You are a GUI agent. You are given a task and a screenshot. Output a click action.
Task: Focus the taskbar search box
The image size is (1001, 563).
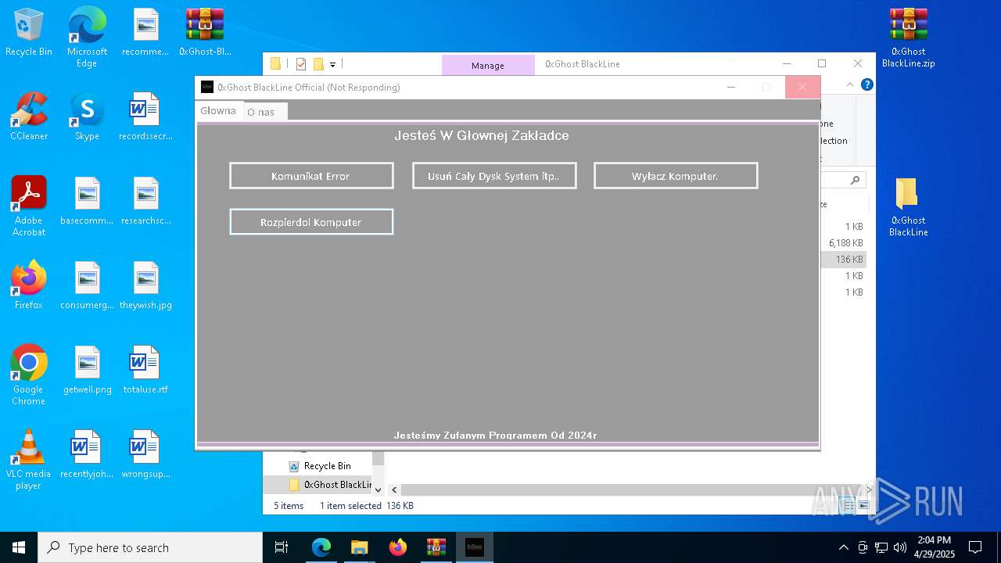point(150,547)
